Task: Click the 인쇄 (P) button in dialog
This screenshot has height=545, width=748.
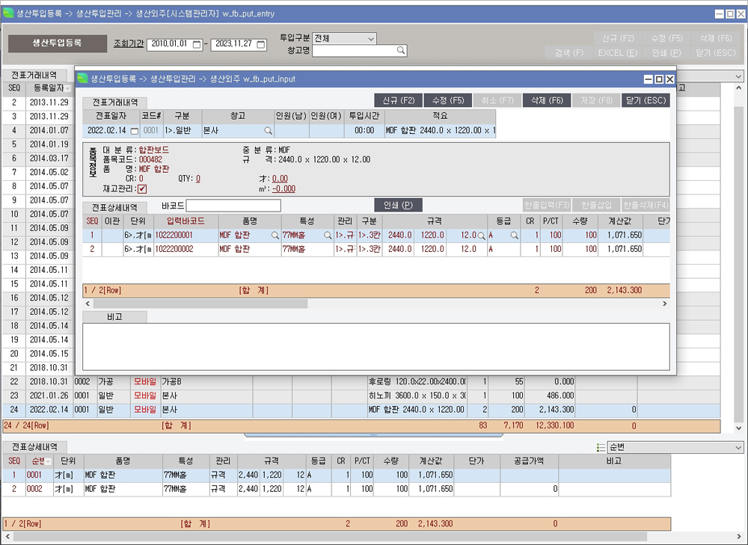Action: pyautogui.click(x=399, y=205)
